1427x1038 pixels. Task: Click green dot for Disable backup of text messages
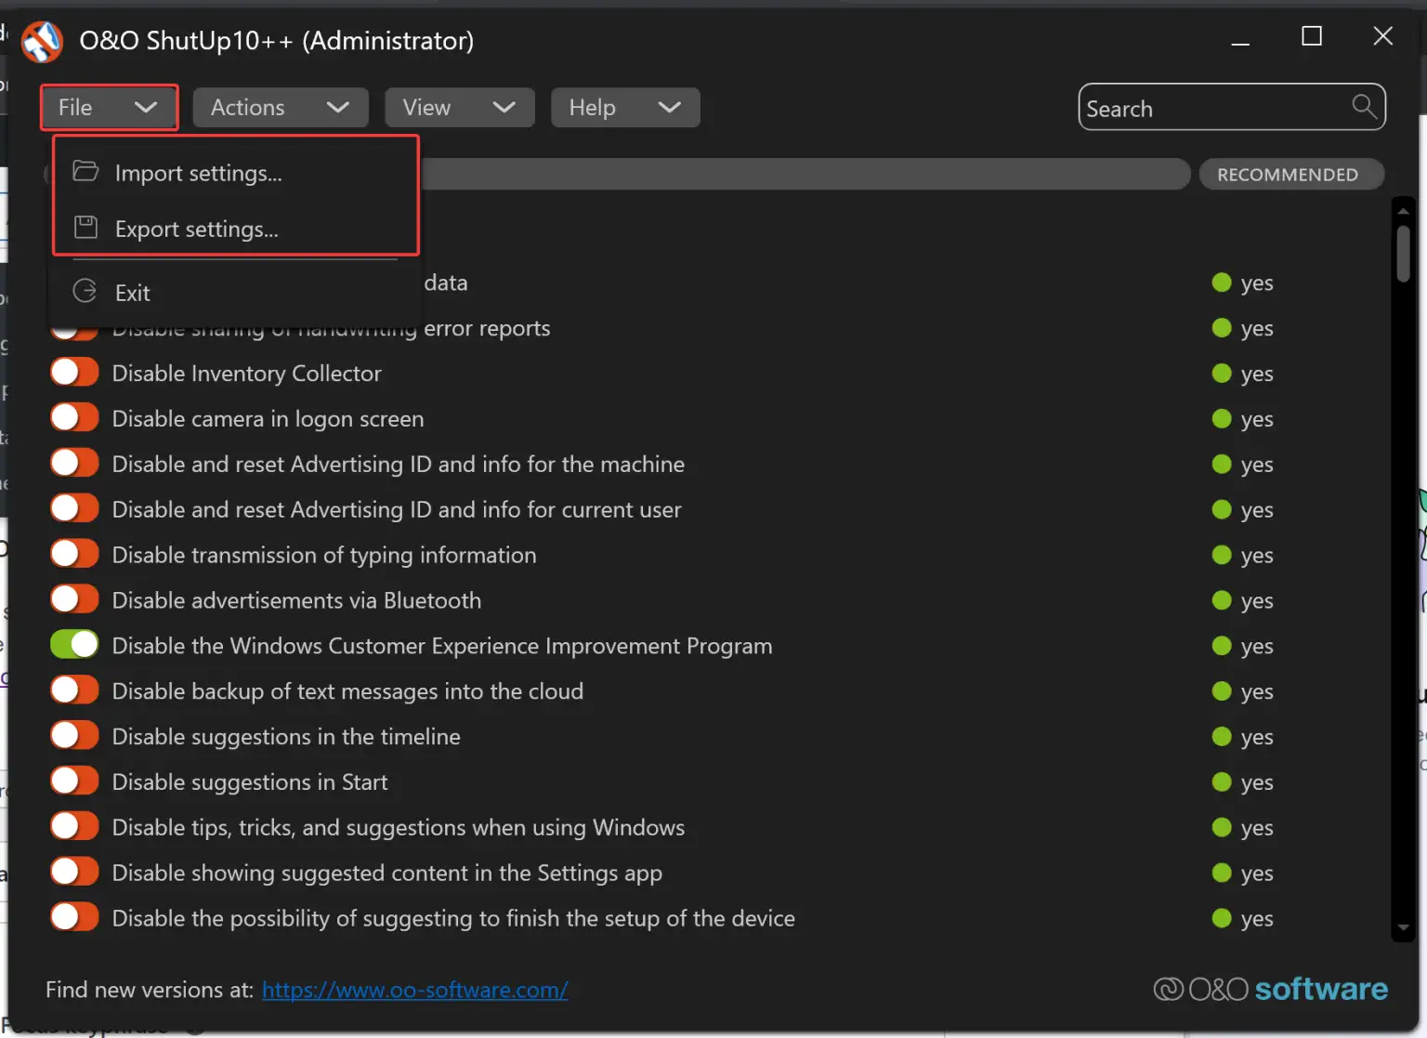1222,691
